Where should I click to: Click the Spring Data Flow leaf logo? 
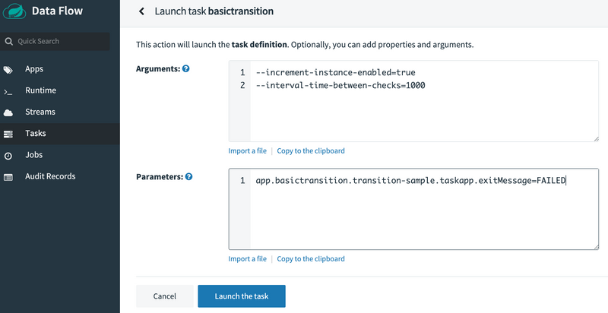pyautogui.click(x=14, y=11)
